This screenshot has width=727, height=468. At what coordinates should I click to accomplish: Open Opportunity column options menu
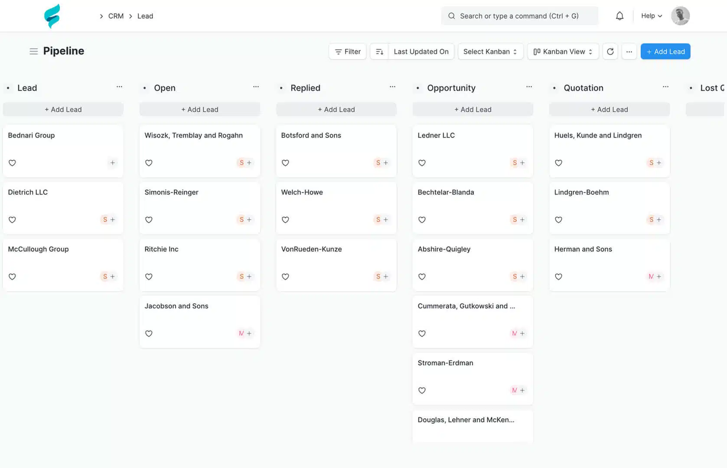(529, 87)
